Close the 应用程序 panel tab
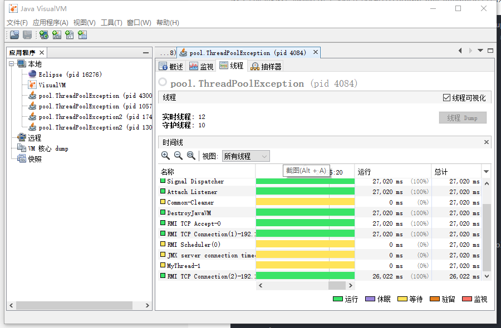 [42, 52]
